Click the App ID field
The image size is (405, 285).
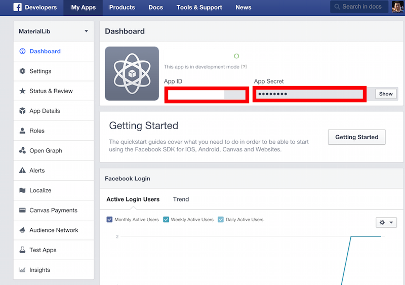coord(207,95)
